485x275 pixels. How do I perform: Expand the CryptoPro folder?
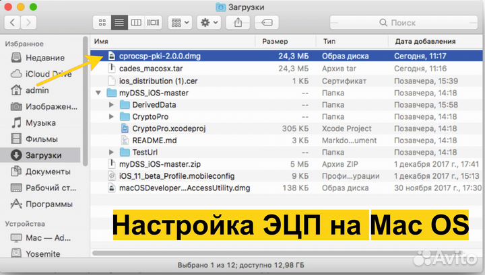tap(111, 117)
